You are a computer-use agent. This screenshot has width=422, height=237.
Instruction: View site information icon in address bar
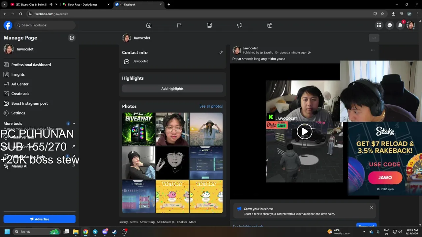point(30,14)
